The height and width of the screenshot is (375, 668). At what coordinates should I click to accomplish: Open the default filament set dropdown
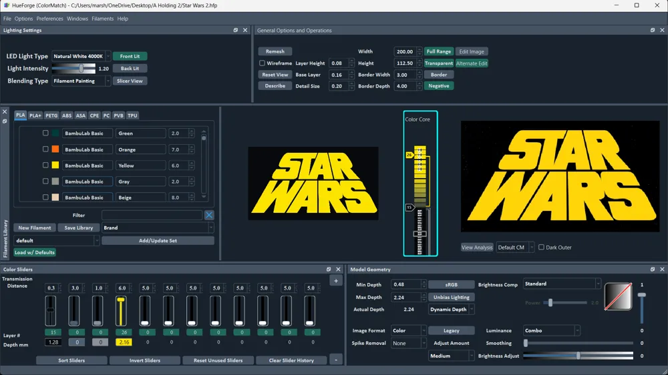[56, 240]
